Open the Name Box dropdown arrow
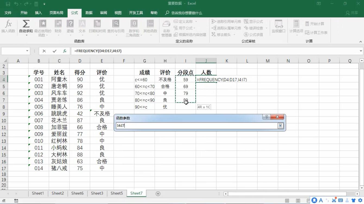 [x=27, y=51]
